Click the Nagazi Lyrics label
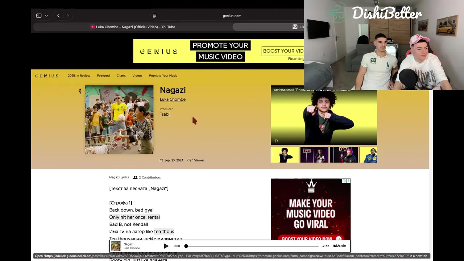Image resolution: width=464 pixels, height=261 pixels. [x=119, y=178]
